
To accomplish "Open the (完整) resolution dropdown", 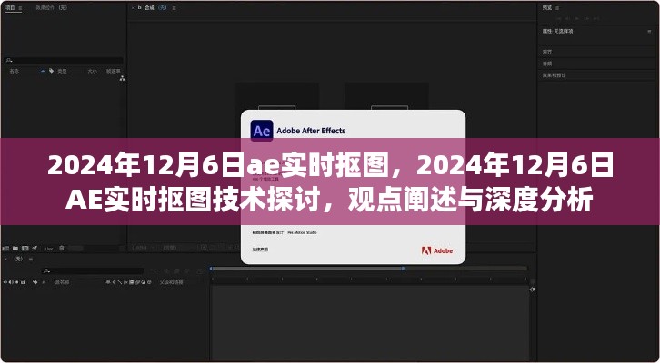I will [x=170, y=248].
